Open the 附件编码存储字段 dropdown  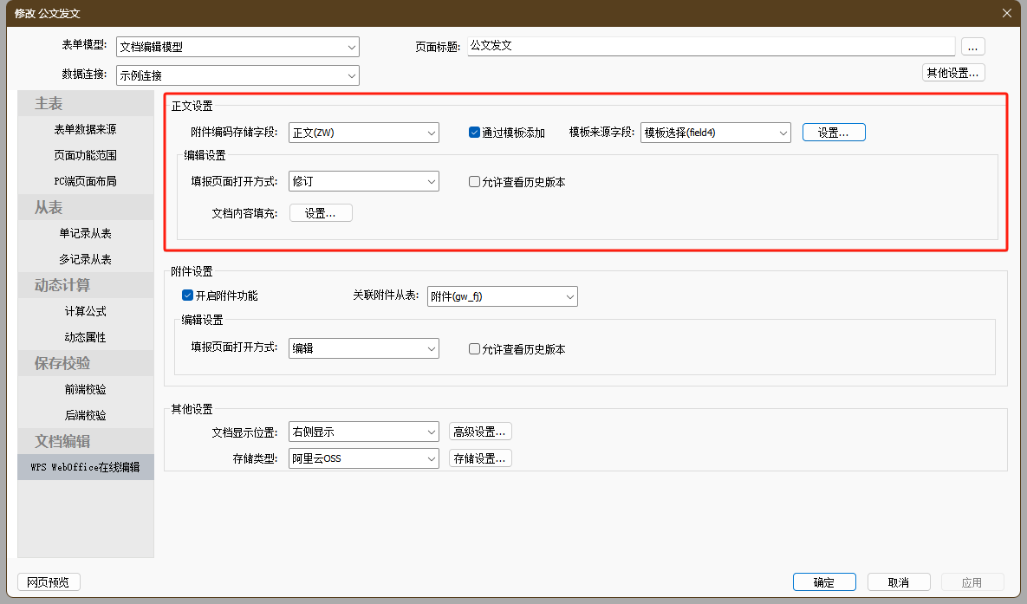pos(363,133)
